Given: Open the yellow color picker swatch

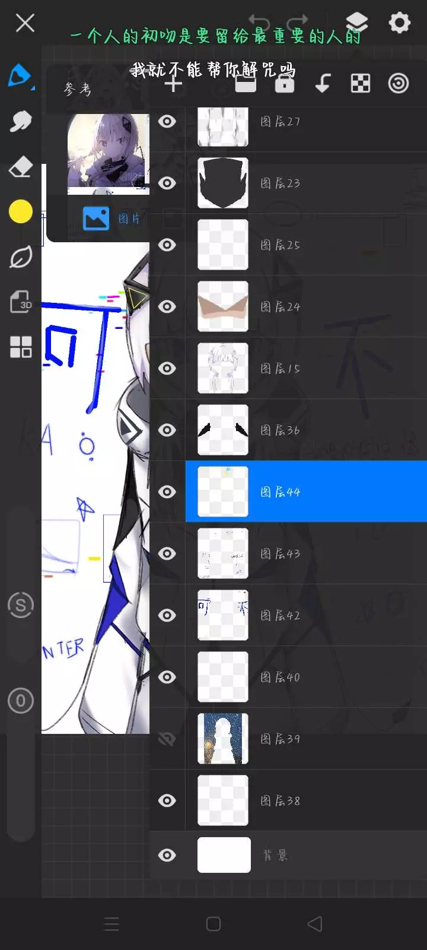Looking at the screenshot, I should point(21,211).
